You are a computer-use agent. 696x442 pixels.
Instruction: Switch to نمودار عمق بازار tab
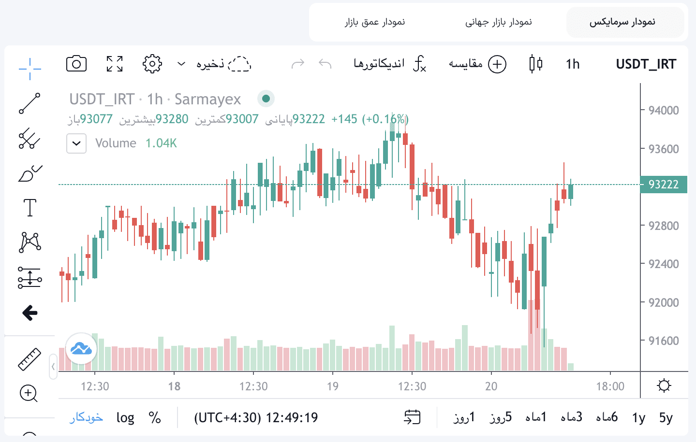(374, 22)
